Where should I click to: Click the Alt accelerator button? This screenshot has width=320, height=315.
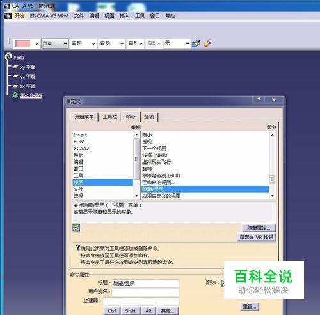coord(148,311)
